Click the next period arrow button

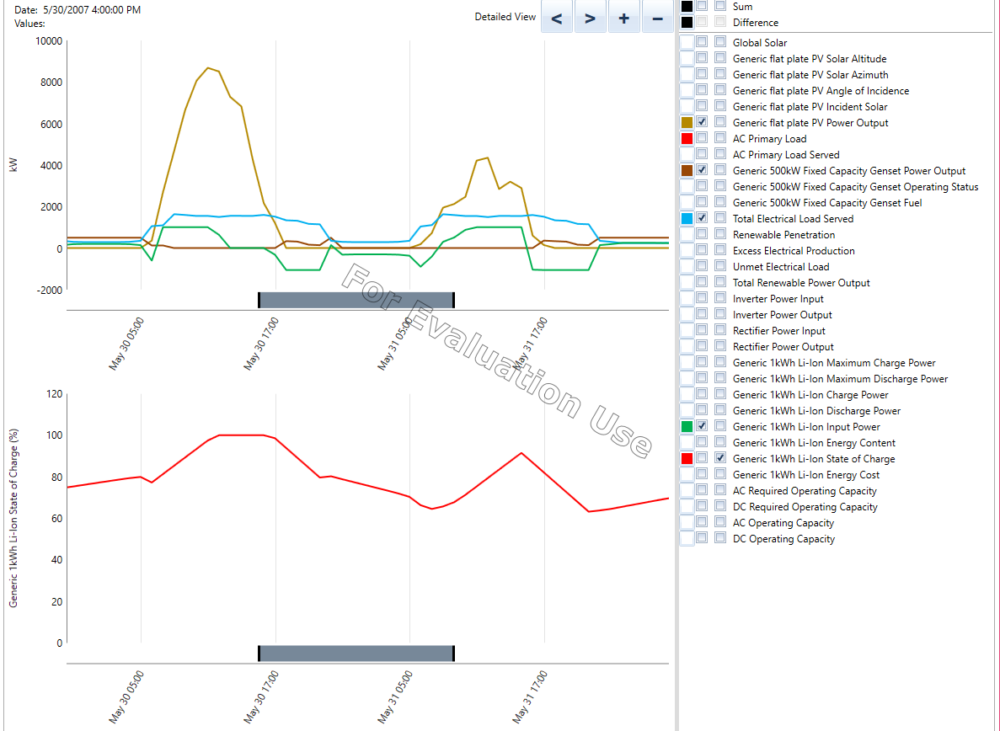coord(591,18)
